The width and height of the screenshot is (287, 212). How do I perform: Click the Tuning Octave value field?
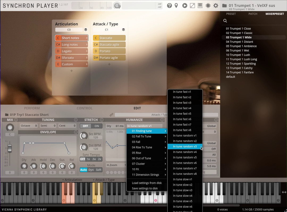pyautogui.click(x=29, y=126)
